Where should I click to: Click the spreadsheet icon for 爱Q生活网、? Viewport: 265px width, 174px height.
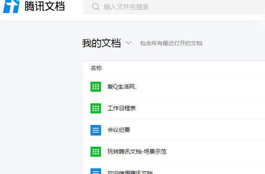click(x=95, y=87)
